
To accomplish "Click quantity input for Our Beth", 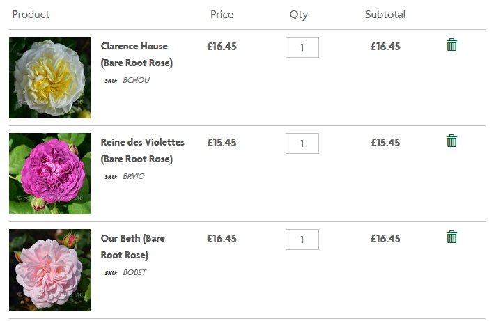I will [x=302, y=240].
